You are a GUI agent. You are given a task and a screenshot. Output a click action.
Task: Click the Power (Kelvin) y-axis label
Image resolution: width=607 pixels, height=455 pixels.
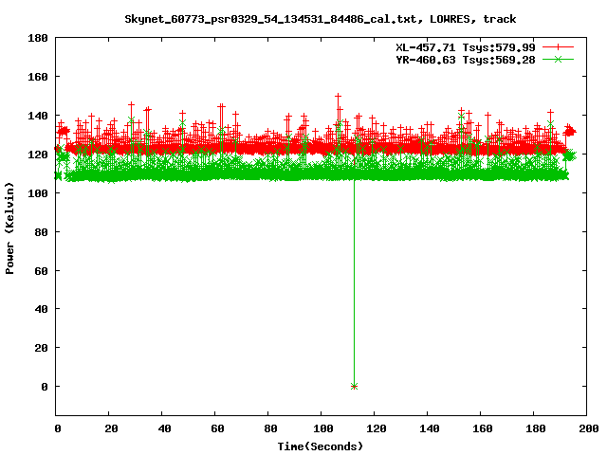pyautogui.click(x=9, y=228)
